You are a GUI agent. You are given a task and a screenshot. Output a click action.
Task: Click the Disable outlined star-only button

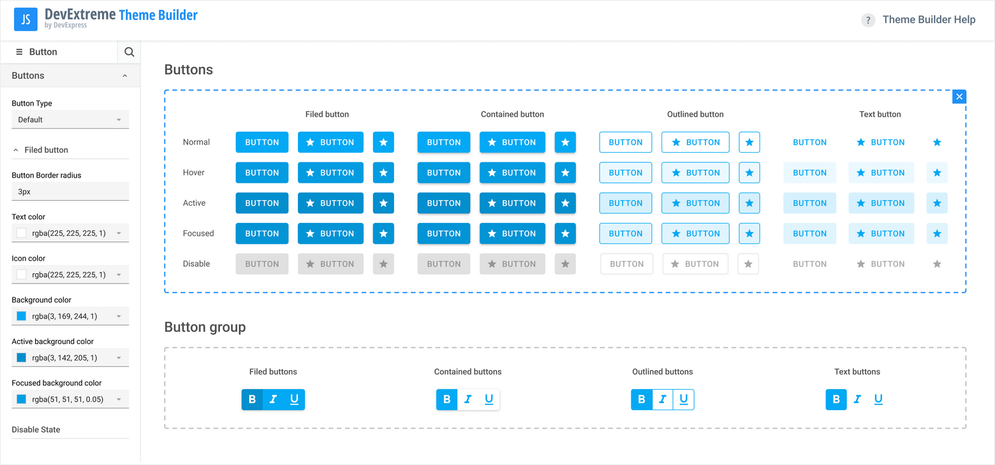748,264
